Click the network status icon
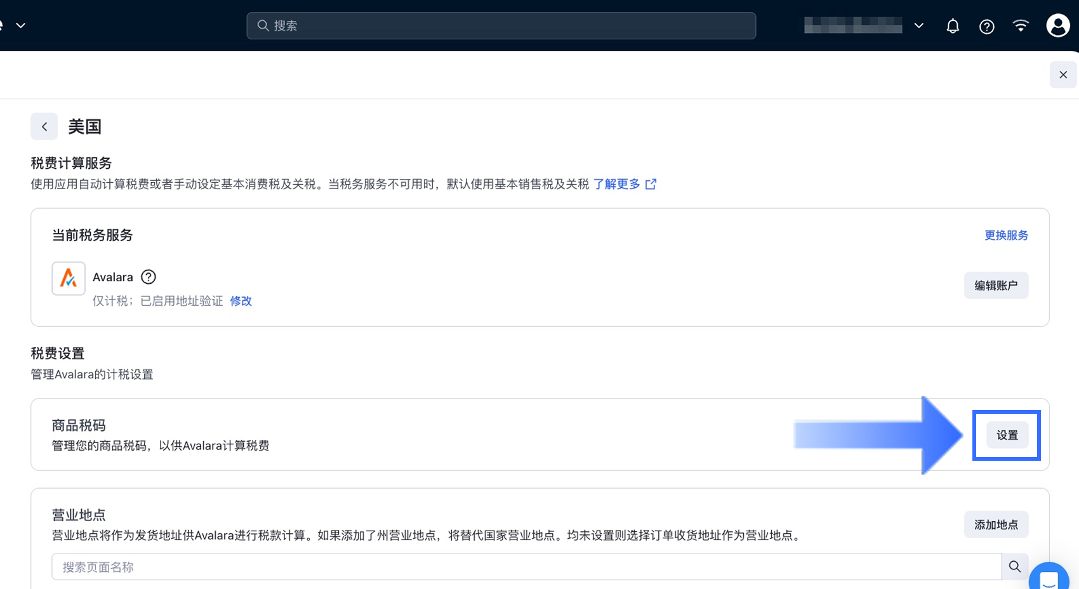 [x=1021, y=25]
